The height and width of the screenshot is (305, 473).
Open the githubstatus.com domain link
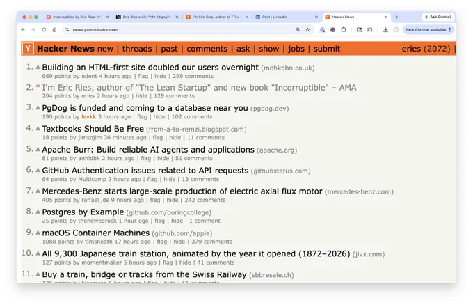coord(280,171)
